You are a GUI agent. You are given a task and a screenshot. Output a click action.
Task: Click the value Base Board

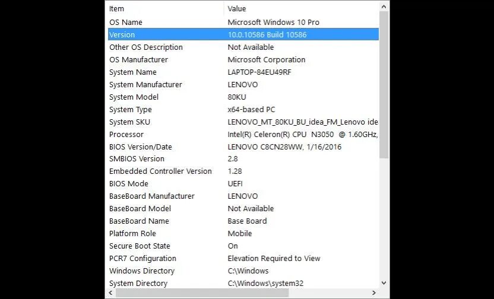click(x=248, y=221)
